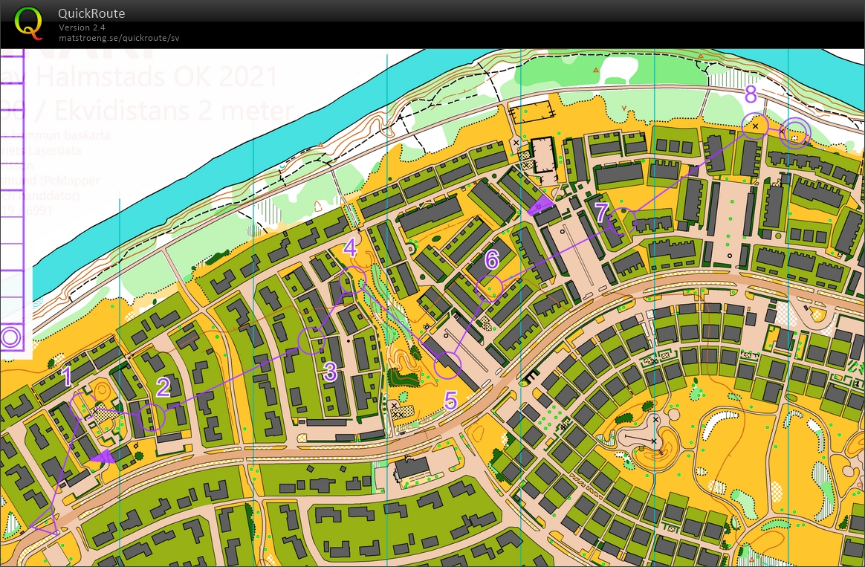Screen dimensions: 865x567
Task: Click control circle 1 on the map
Action: 83,406
